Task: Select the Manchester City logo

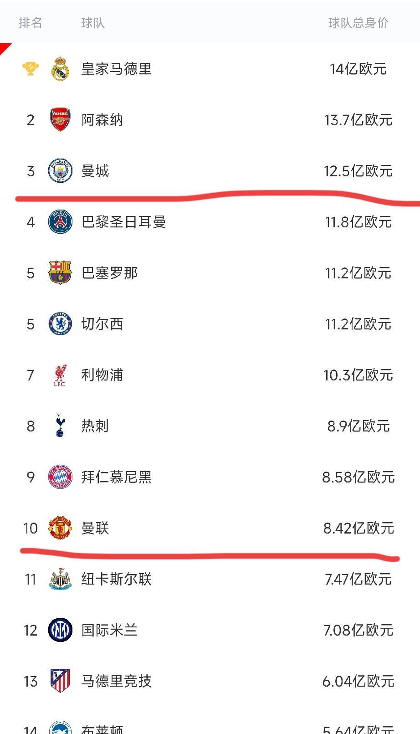Action: [x=60, y=171]
